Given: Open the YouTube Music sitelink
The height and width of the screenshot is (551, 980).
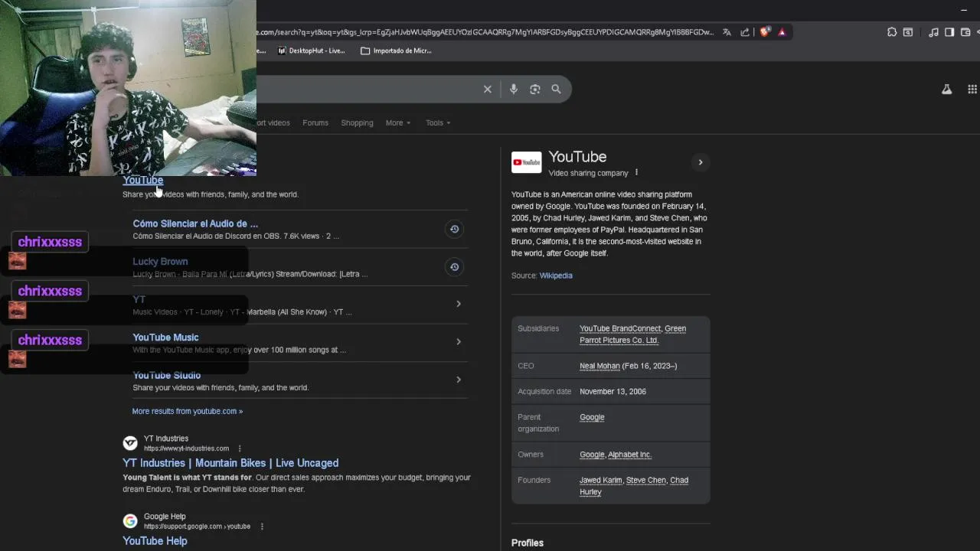Looking at the screenshot, I should pyautogui.click(x=165, y=337).
